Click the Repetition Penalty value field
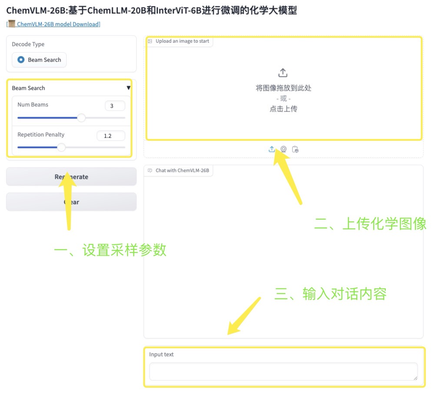 pyautogui.click(x=111, y=136)
